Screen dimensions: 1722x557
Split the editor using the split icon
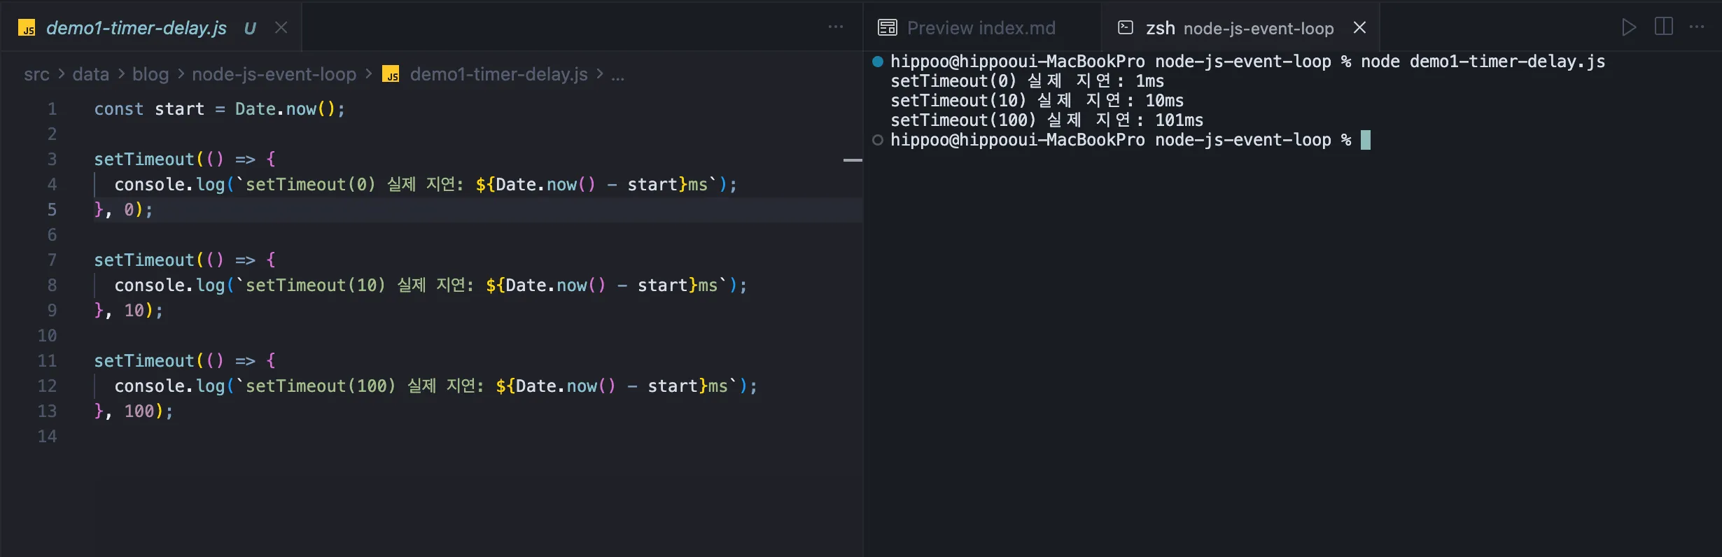coord(1663,27)
